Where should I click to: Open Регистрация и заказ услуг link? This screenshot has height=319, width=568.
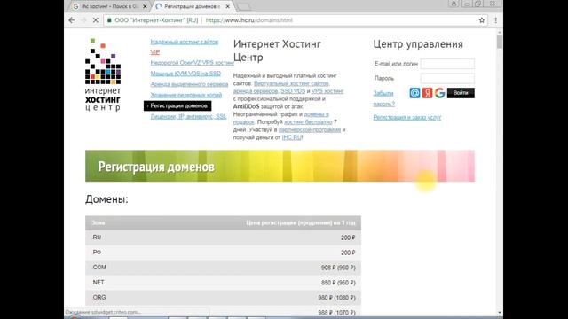click(407, 117)
